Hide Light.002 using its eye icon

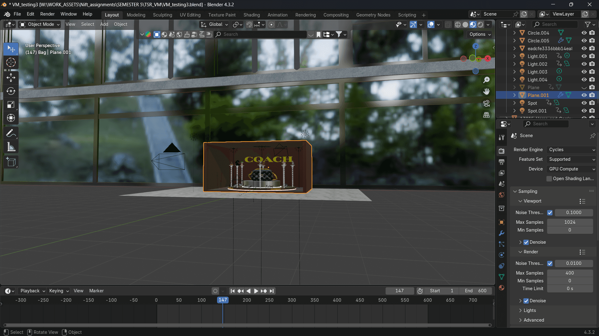click(x=584, y=64)
